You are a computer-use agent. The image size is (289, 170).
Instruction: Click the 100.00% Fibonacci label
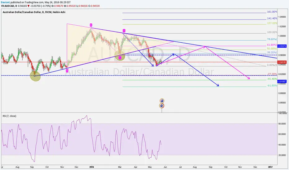tap(272, 32)
